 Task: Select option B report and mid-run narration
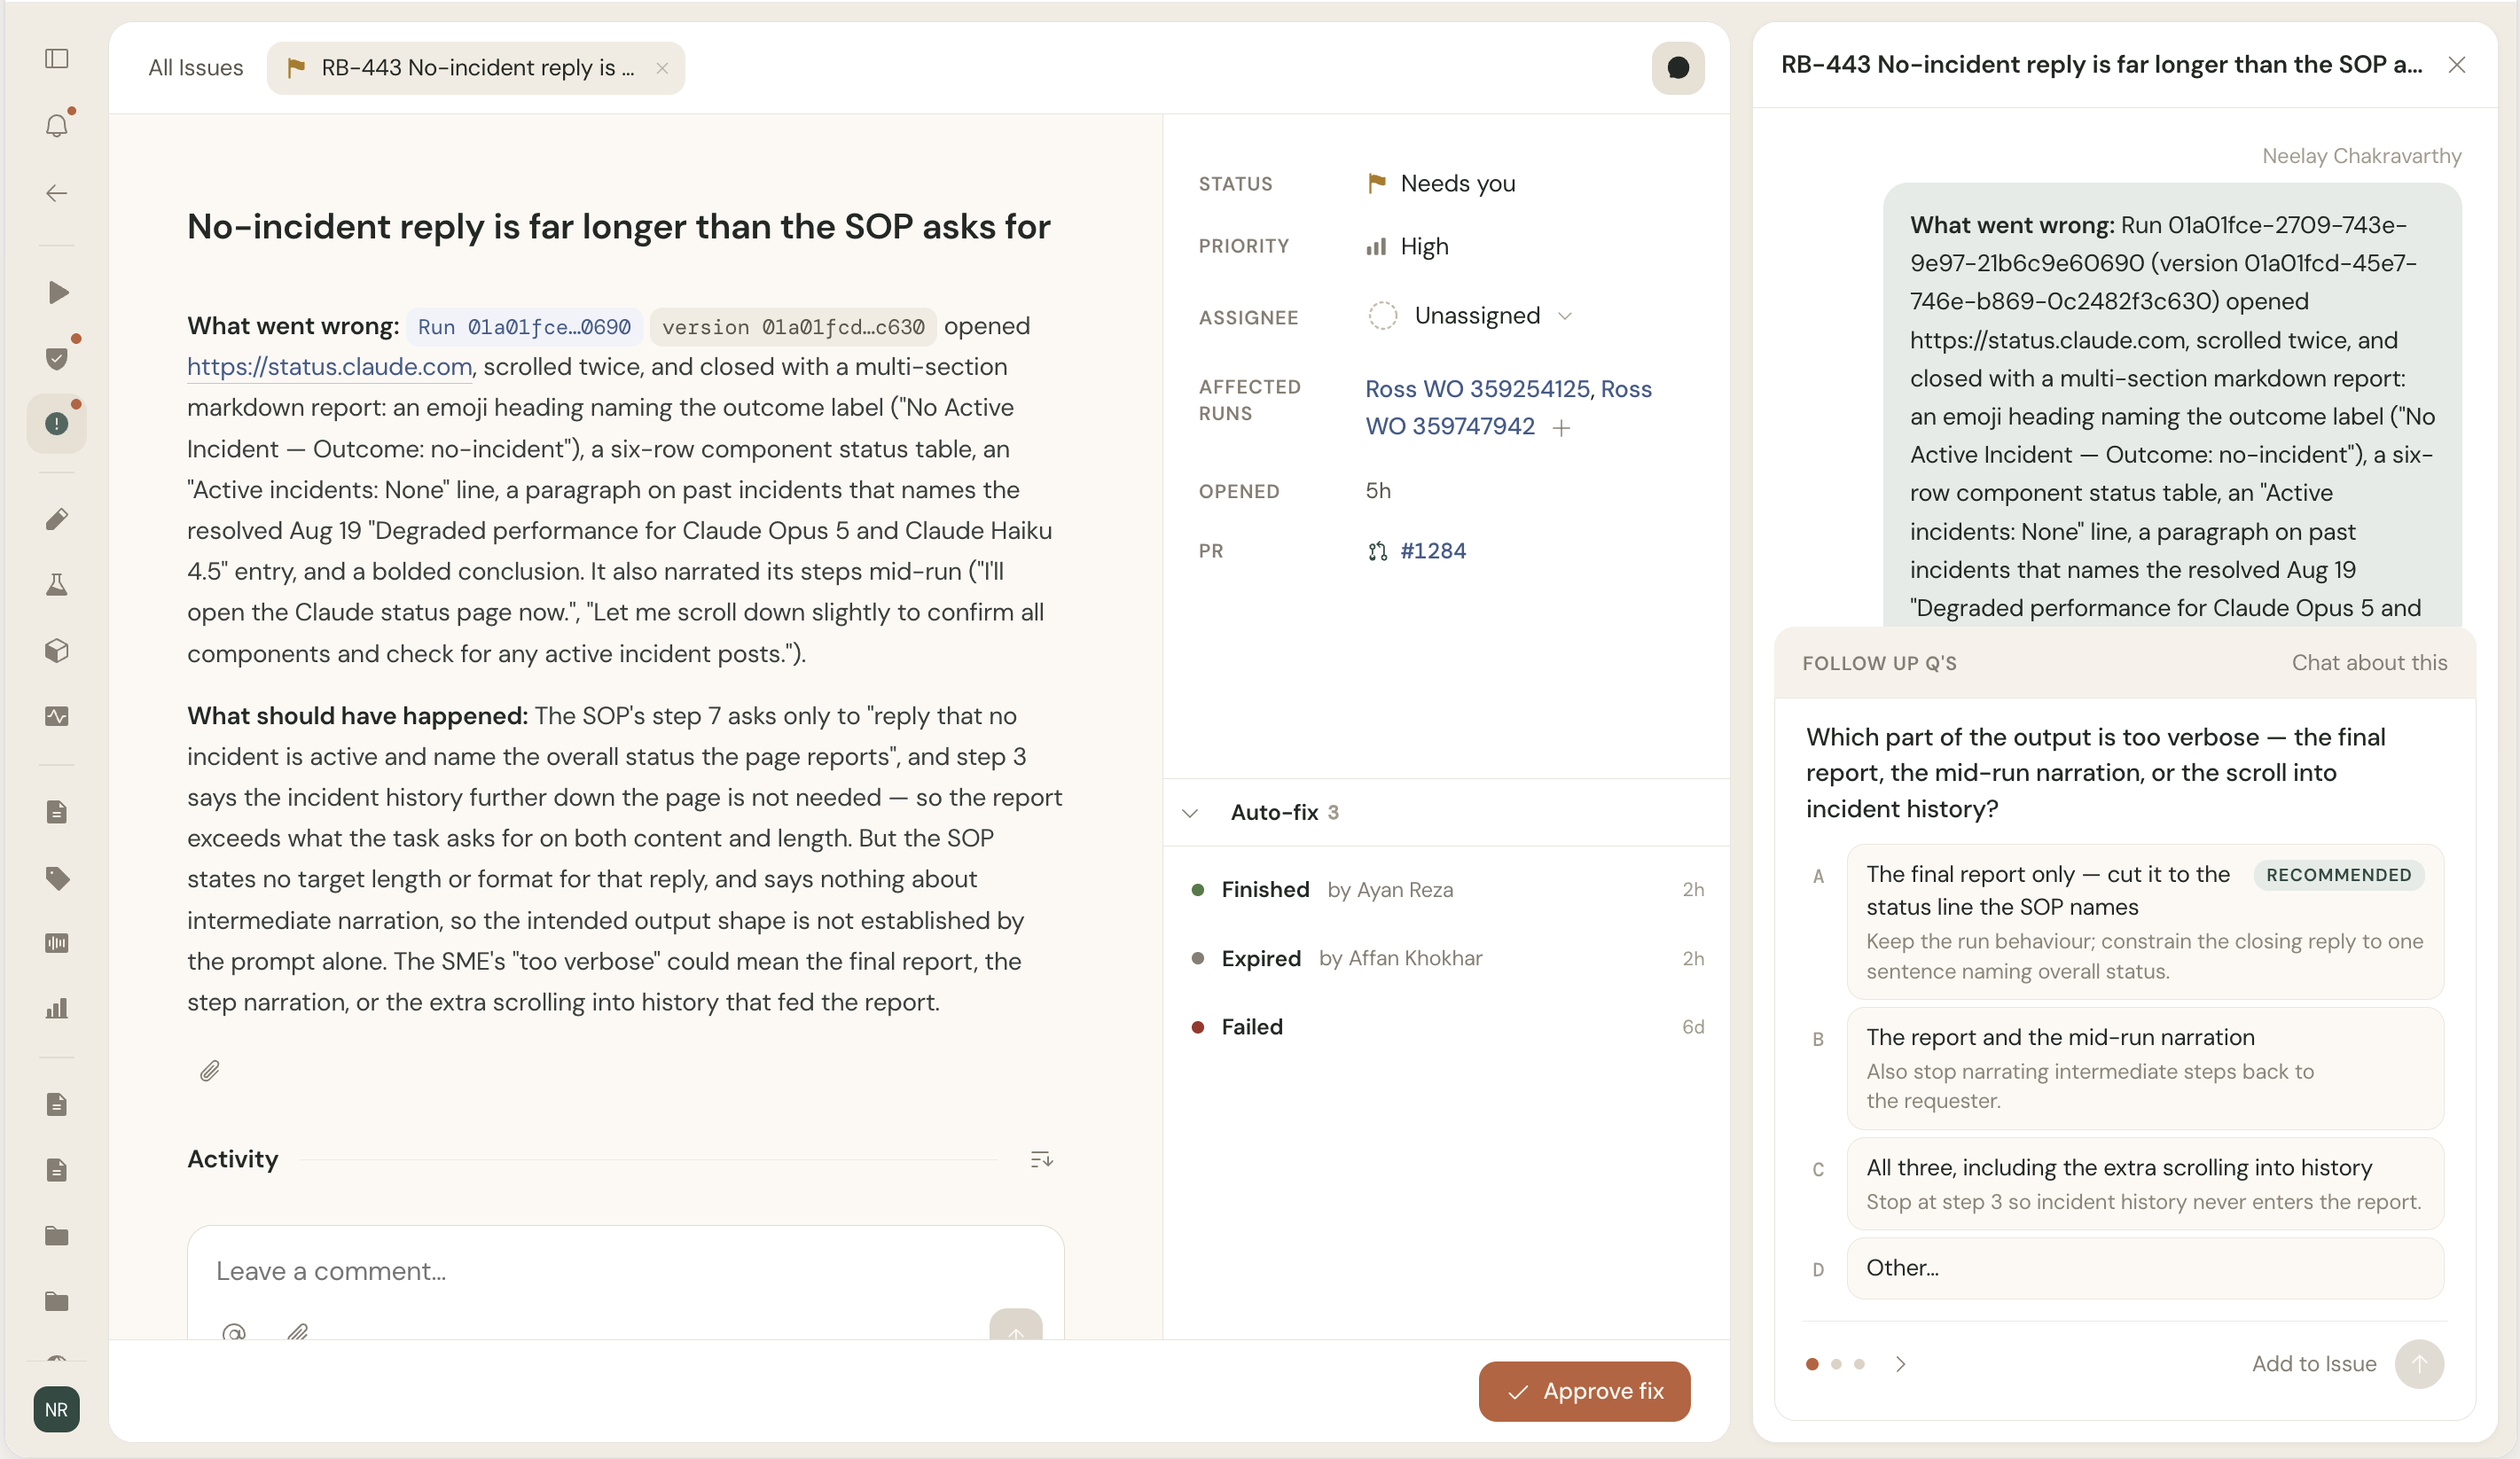[2145, 1068]
